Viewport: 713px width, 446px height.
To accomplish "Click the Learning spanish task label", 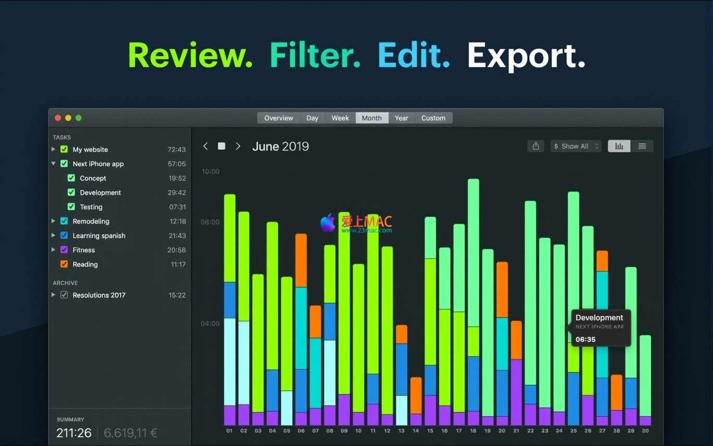I will pyautogui.click(x=99, y=236).
